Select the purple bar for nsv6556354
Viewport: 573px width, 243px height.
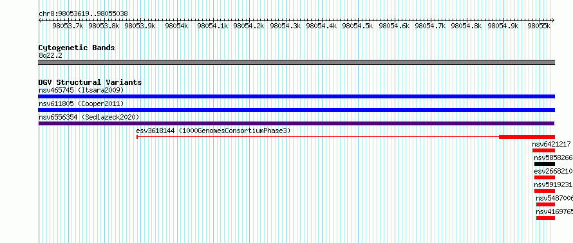[296, 123]
